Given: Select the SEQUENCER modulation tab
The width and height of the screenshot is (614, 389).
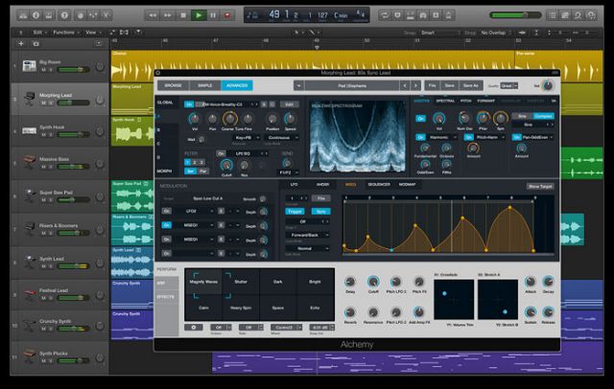Looking at the screenshot, I should pyautogui.click(x=379, y=185).
